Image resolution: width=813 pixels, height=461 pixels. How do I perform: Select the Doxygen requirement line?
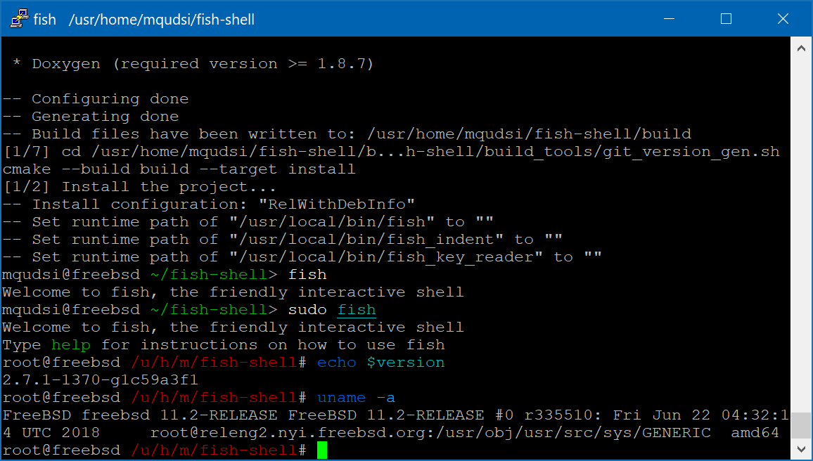coord(190,63)
